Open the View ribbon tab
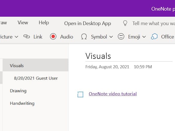Image resolution: width=175 pixels, height=131 pixels. (23, 23)
